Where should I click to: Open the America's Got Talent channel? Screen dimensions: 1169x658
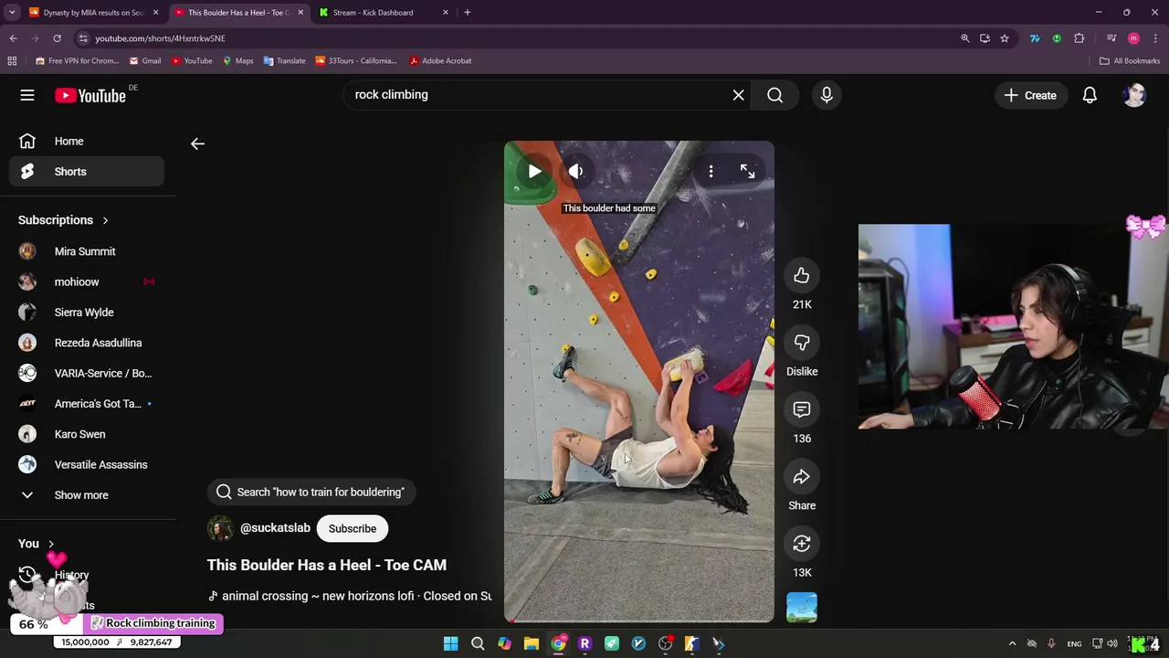(x=87, y=403)
